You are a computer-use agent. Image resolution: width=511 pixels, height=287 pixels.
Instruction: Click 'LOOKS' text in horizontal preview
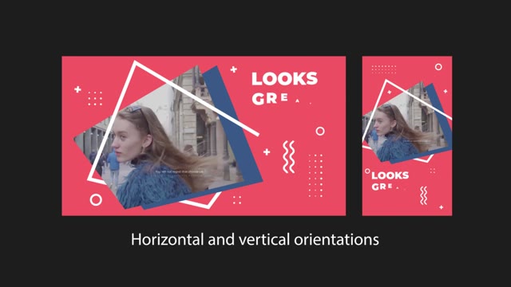(x=284, y=79)
